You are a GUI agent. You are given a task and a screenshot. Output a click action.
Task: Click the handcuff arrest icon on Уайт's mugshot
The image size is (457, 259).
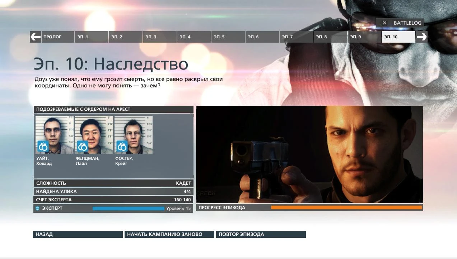43,147
